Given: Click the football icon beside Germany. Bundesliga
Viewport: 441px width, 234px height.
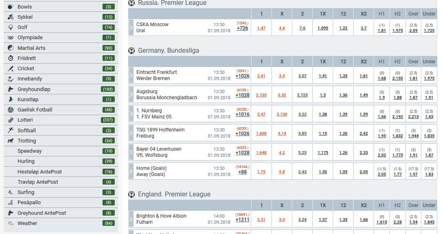Looking at the screenshot, I should coord(131,51).
